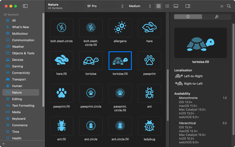
Task: Click the symbol grid vertical scrollbar
Action: tap(168, 95)
